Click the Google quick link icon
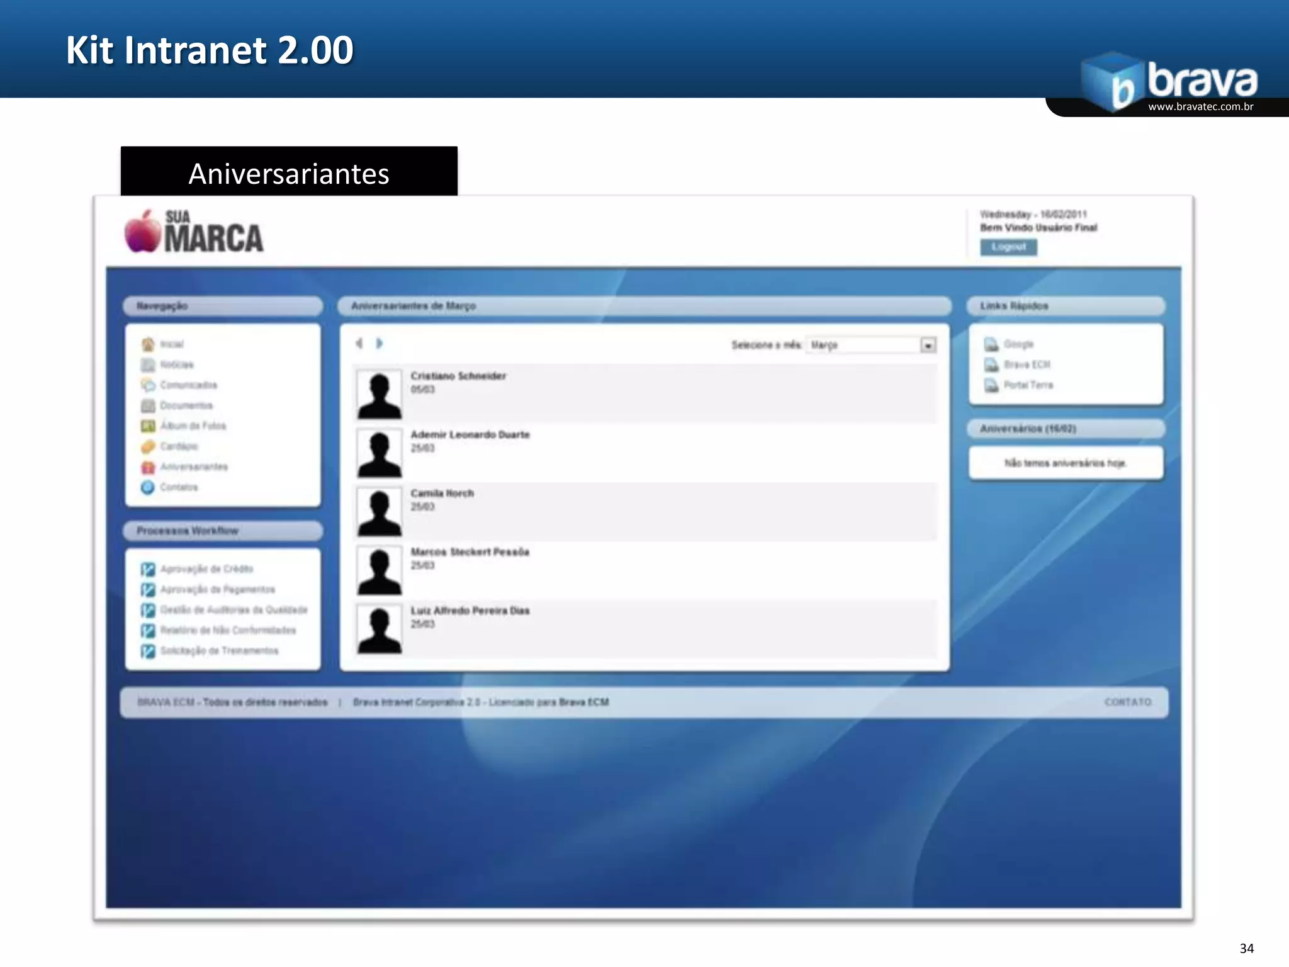Viewport: 1289px width, 967px height. (991, 344)
